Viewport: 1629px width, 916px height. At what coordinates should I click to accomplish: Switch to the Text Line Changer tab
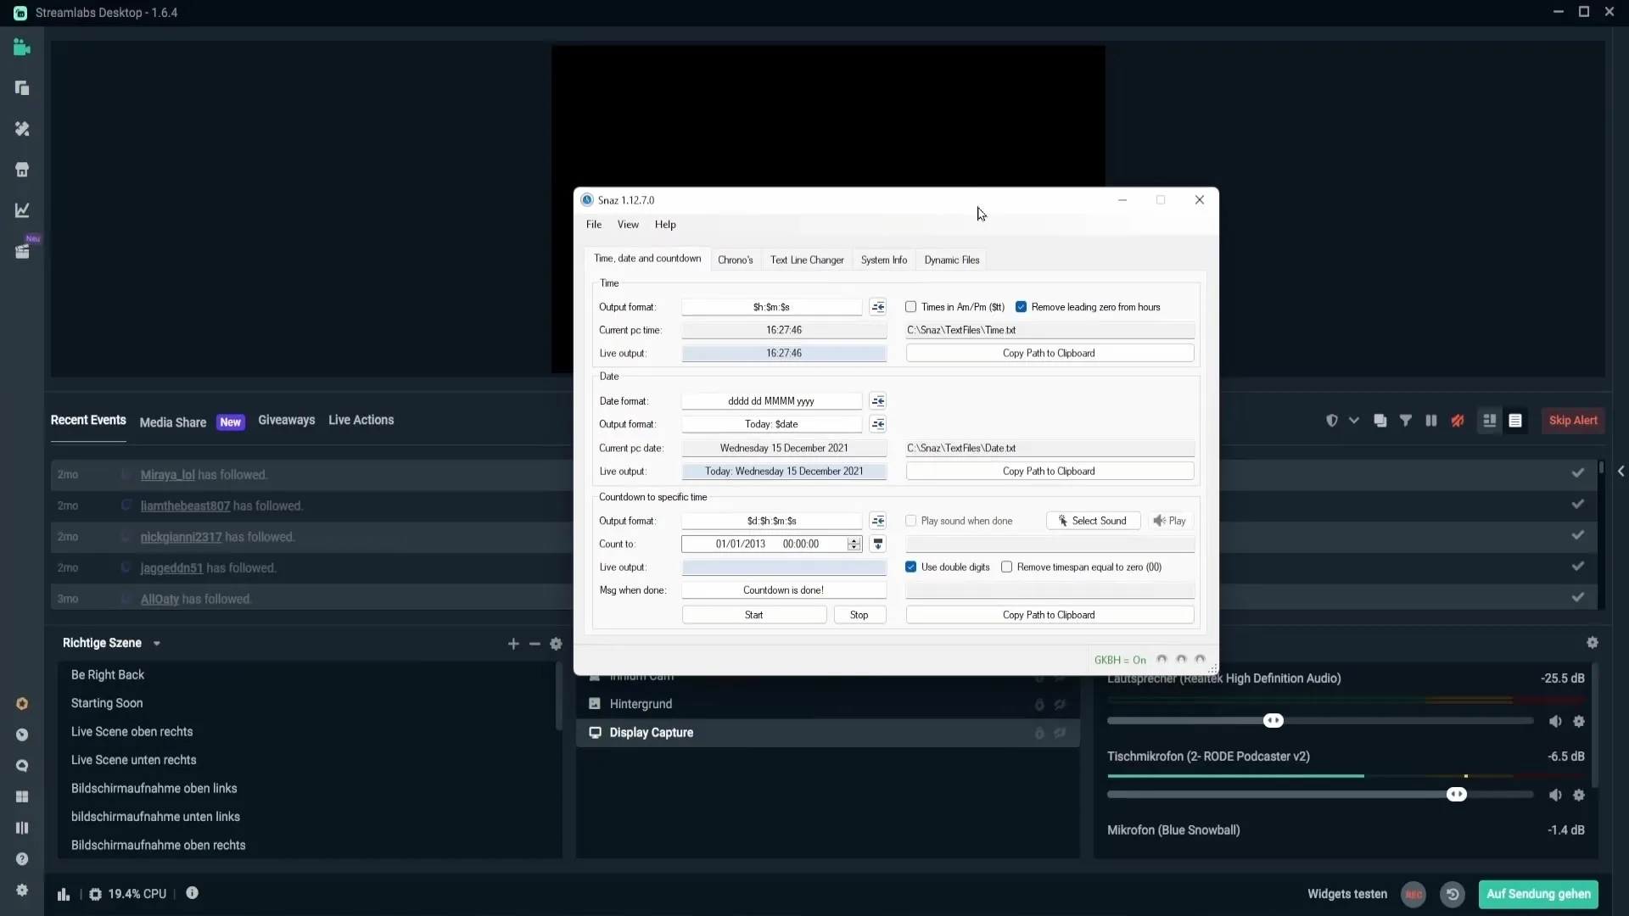click(807, 260)
